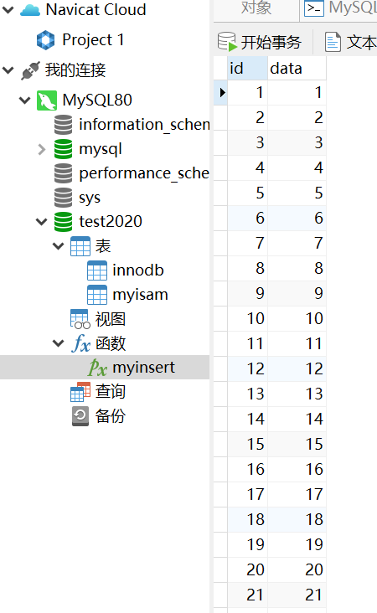Image resolution: width=377 pixels, height=613 pixels.
Task: Select the 备份 label in tree
Action: [111, 416]
